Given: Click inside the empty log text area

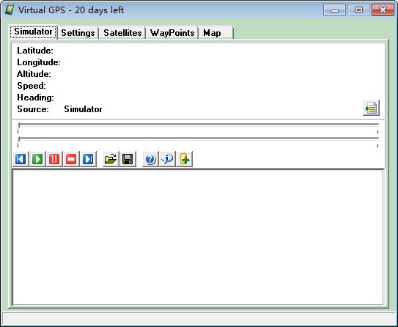Looking at the screenshot, I should pyautogui.click(x=198, y=237).
